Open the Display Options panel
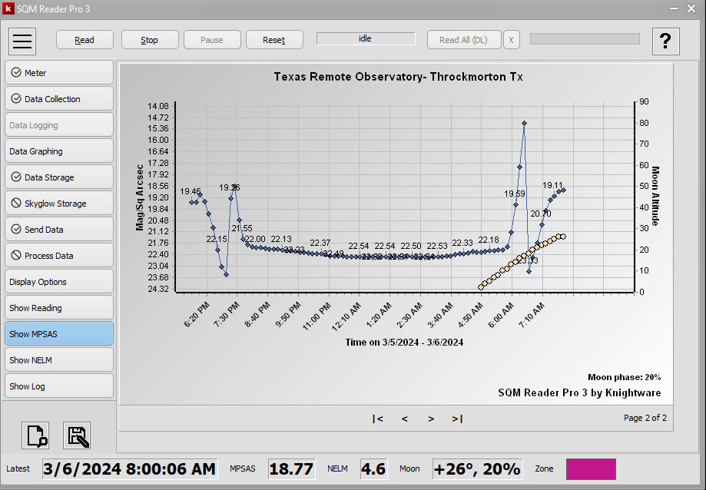Viewport: 706px width, 490px height. pos(59,282)
